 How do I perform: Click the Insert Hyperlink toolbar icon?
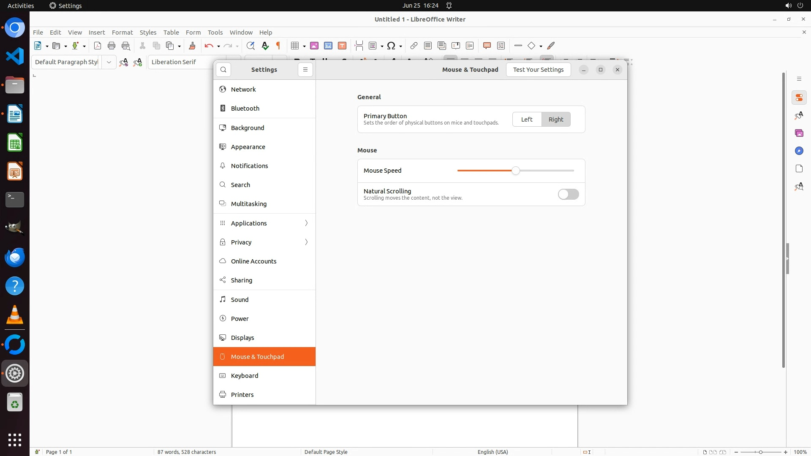pyautogui.click(x=414, y=46)
